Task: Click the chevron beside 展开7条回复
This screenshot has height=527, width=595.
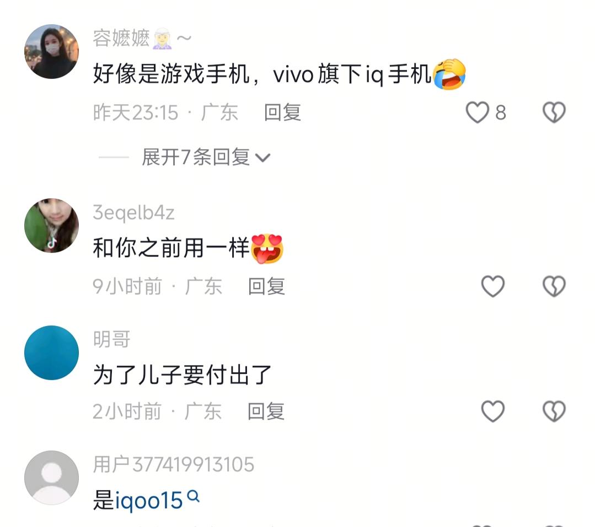Action: click(x=262, y=158)
